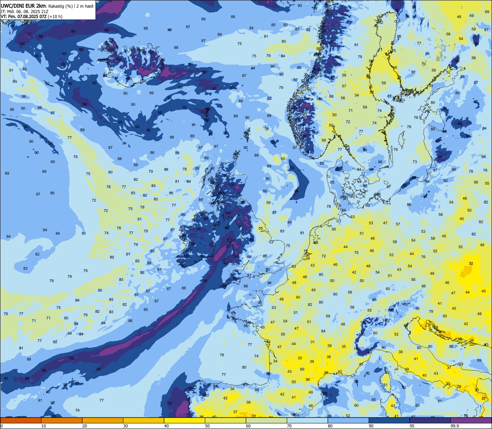Screen dimensions: 492x429
Task: Click the 20–30 amber legend swatch
Action: click(103, 420)
